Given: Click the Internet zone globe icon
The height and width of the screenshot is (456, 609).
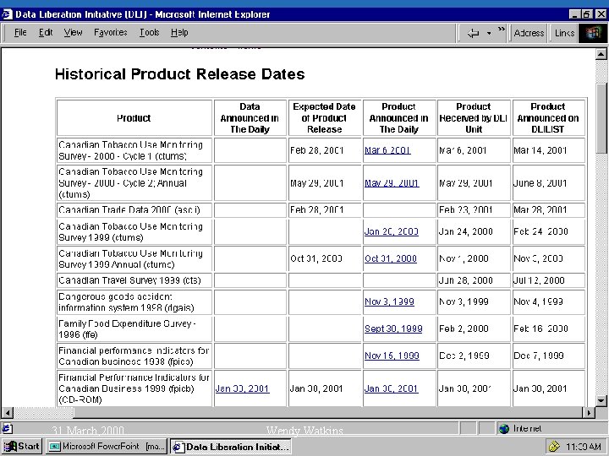Looking at the screenshot, I should click(504, 428).
